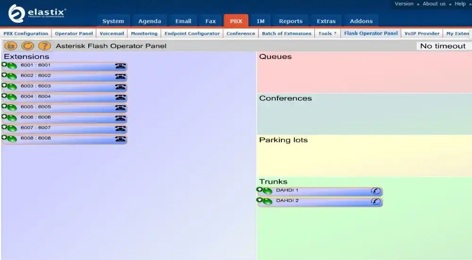Click the orange reload icon in panel toolbar
Screen dimensions: 472x260
28,46
